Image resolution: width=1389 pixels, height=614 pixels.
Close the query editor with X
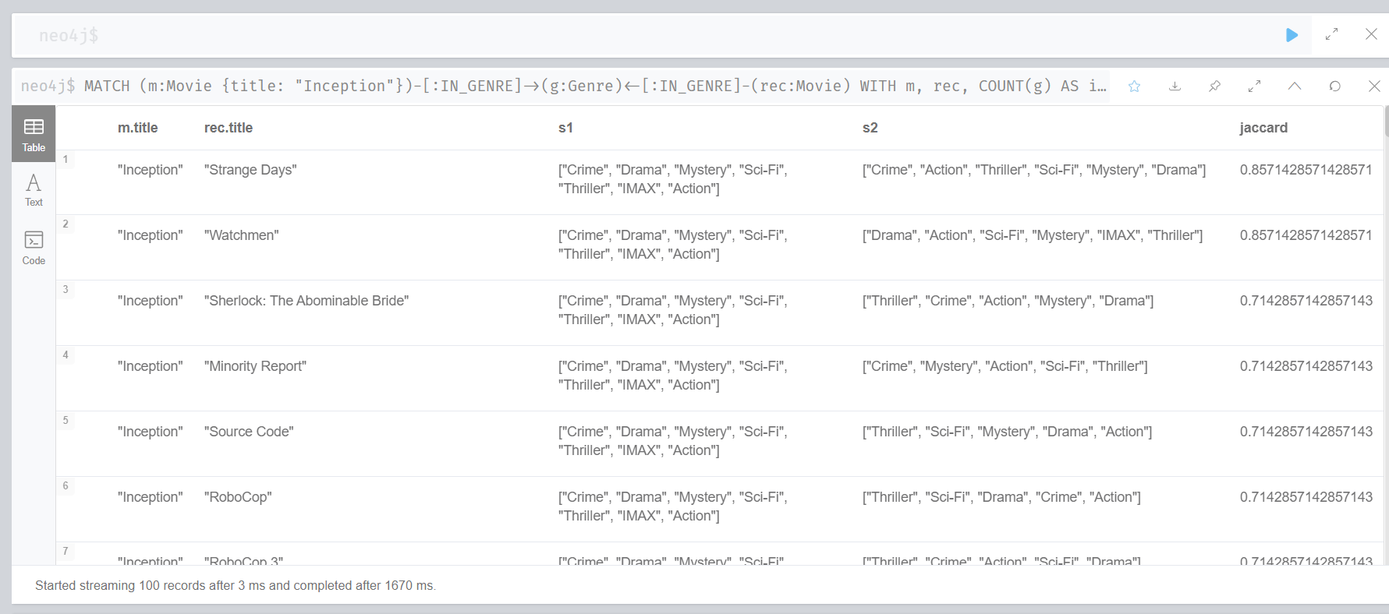click(1371, 34)
